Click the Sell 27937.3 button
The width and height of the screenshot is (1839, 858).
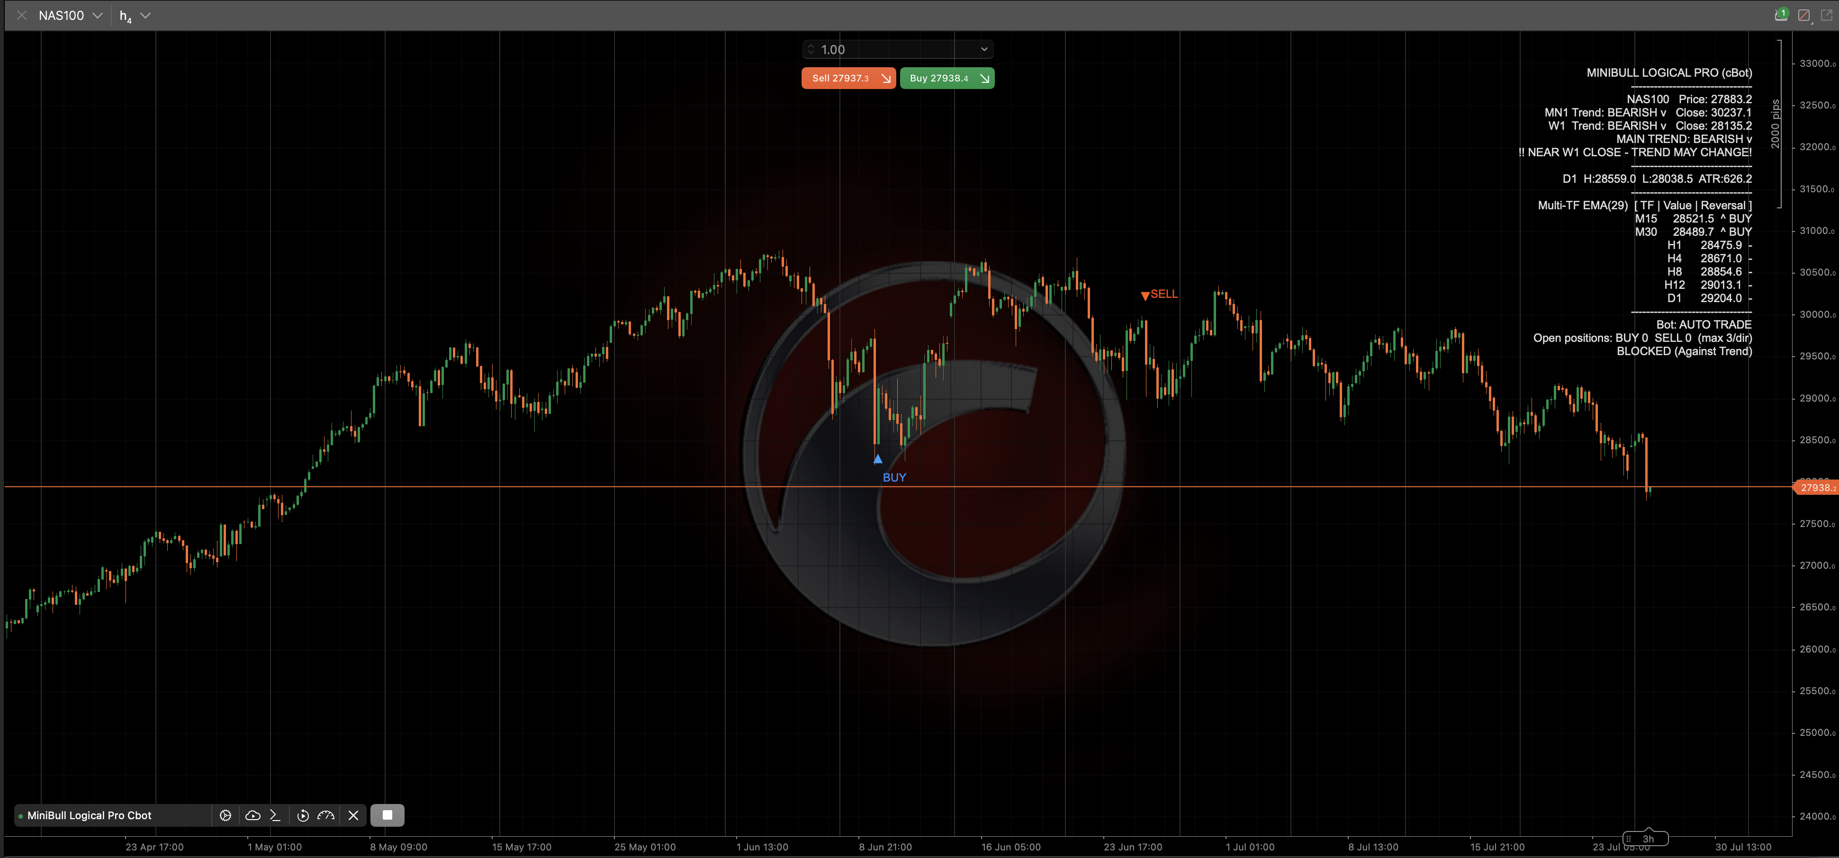pyautogui.click(x=848, y=78)
